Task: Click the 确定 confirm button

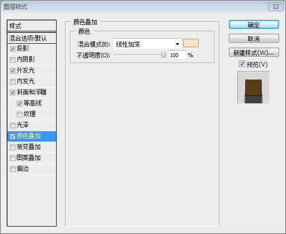Action: [x=254, y=25]
